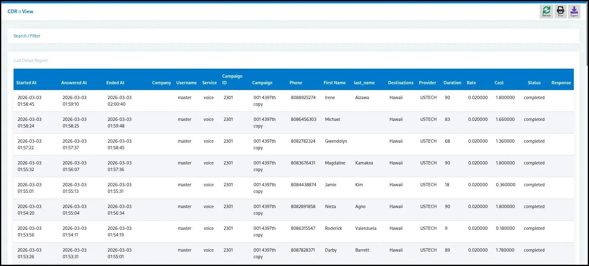The image size is (589, 266).
Task: Sort records by the Destinations column
Action: (x=400, y=82)
